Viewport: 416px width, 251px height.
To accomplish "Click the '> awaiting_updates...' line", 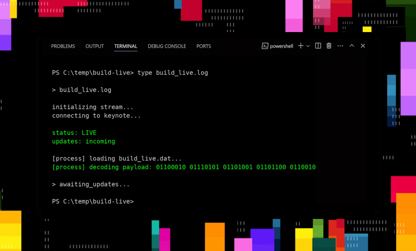I will point(91,184).
